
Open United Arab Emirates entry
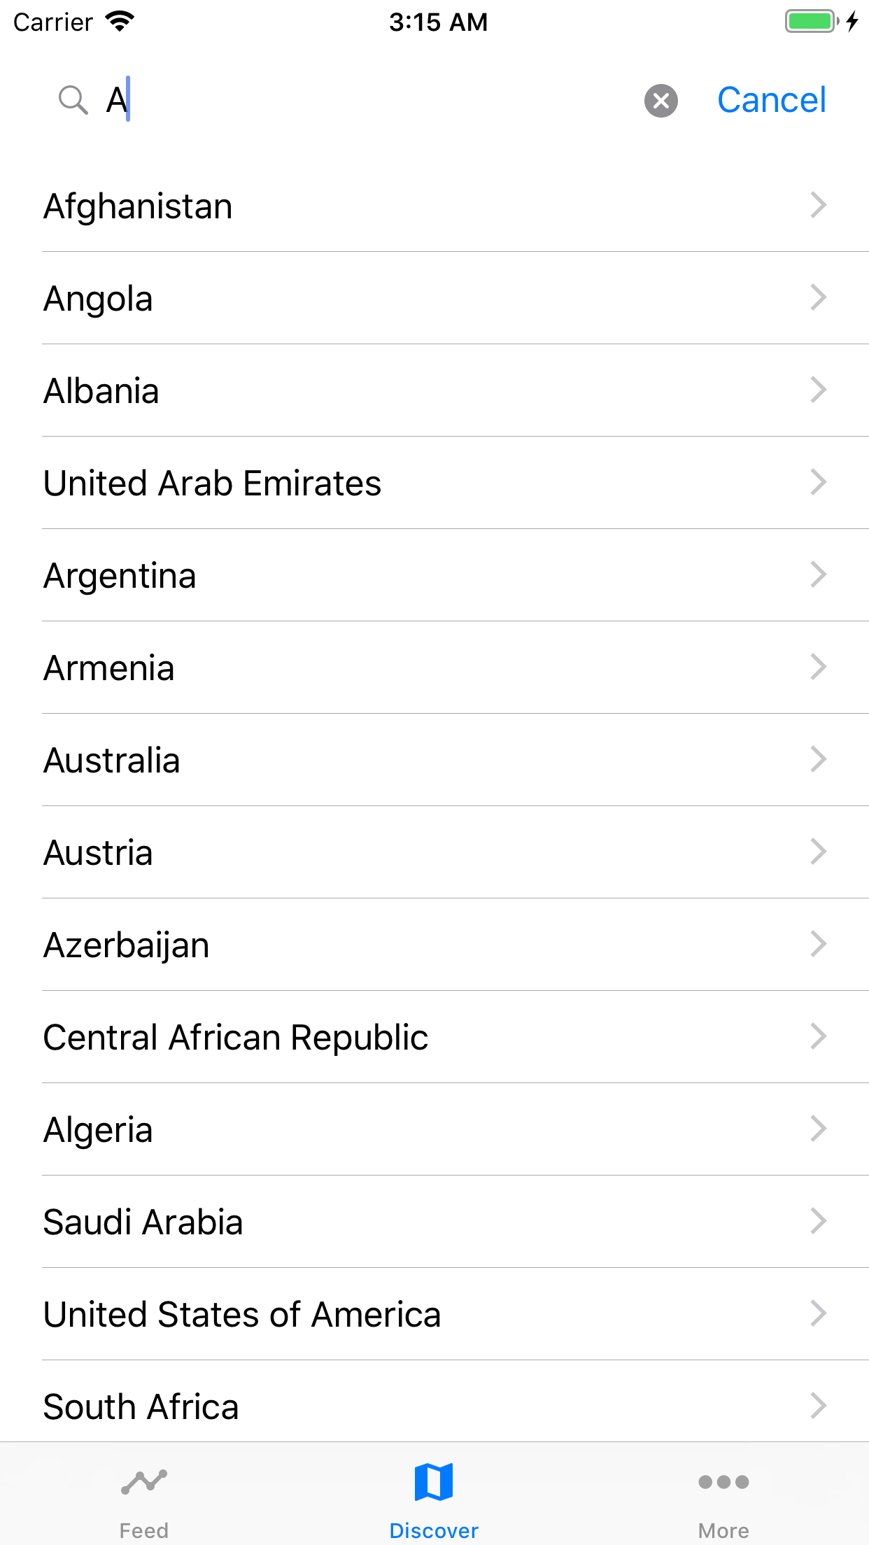[434, 483]
